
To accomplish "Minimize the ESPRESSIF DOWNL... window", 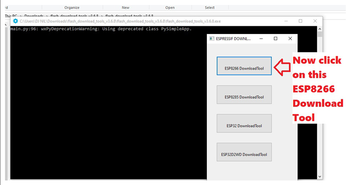I will tap(261, 39).
